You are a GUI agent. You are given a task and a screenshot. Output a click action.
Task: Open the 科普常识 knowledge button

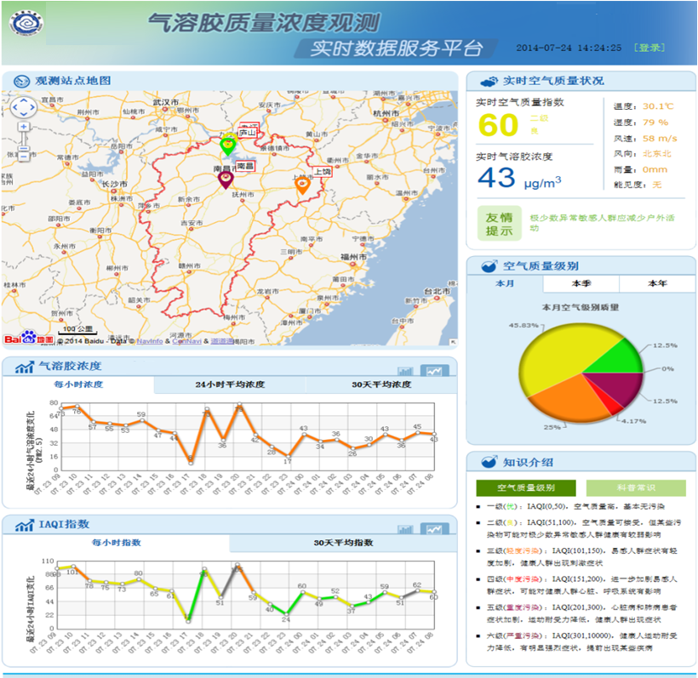coord(636,487)
